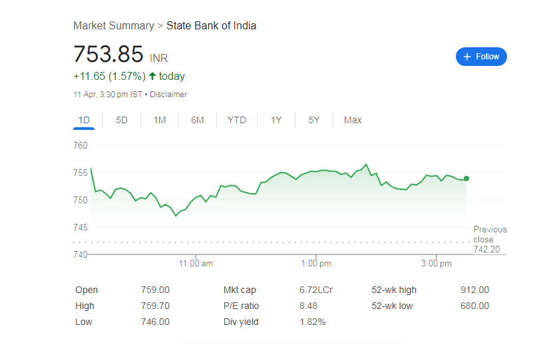
Task: Click the 11:00 am axis label
Action: (196, 264)
